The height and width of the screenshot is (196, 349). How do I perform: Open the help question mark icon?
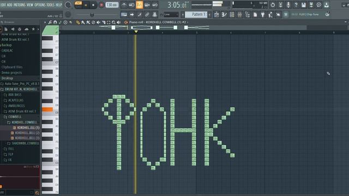pyautogui.click(x=296, y=5)
